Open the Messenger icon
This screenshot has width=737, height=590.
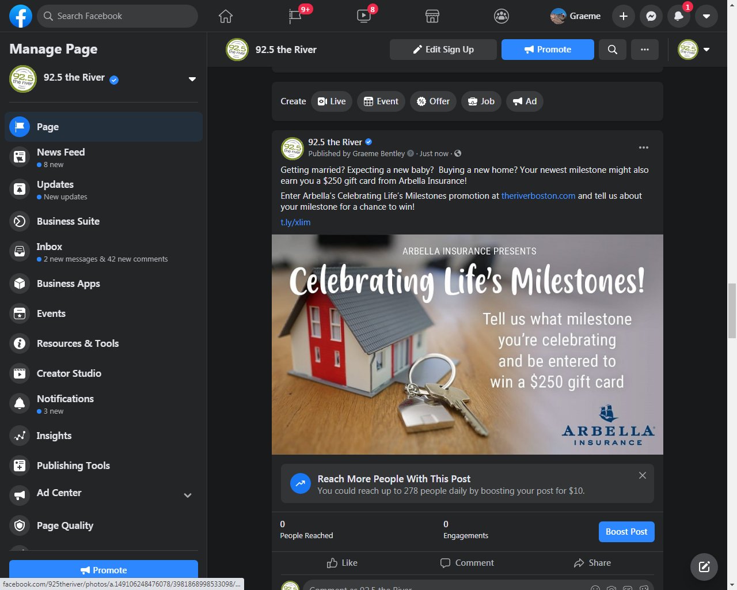[651, 16]
